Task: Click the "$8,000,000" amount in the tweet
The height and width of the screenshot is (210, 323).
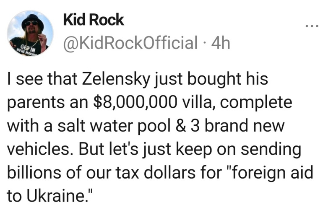Action: click(135, 103)
